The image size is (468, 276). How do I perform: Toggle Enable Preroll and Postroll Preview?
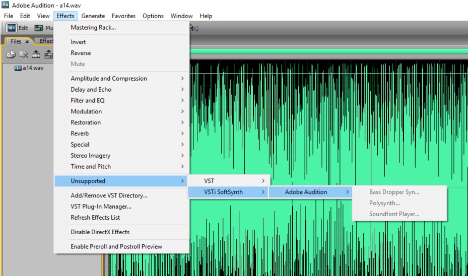(x=121, y=246)
